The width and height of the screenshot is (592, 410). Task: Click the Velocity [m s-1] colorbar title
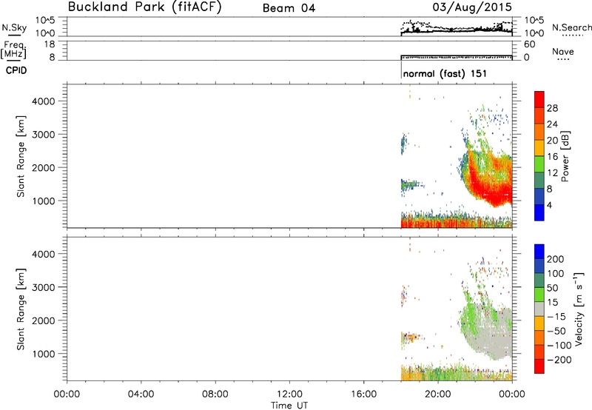click(x=578, y=309)
